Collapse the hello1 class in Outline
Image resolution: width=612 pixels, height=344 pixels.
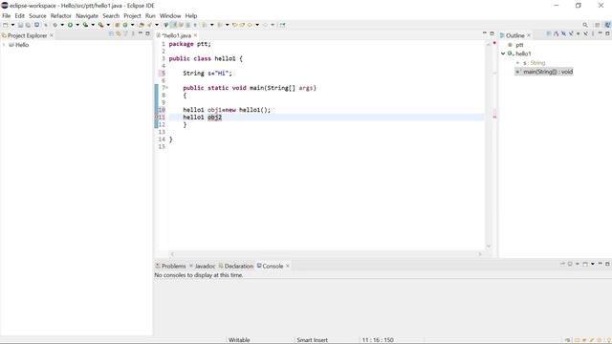503,54
